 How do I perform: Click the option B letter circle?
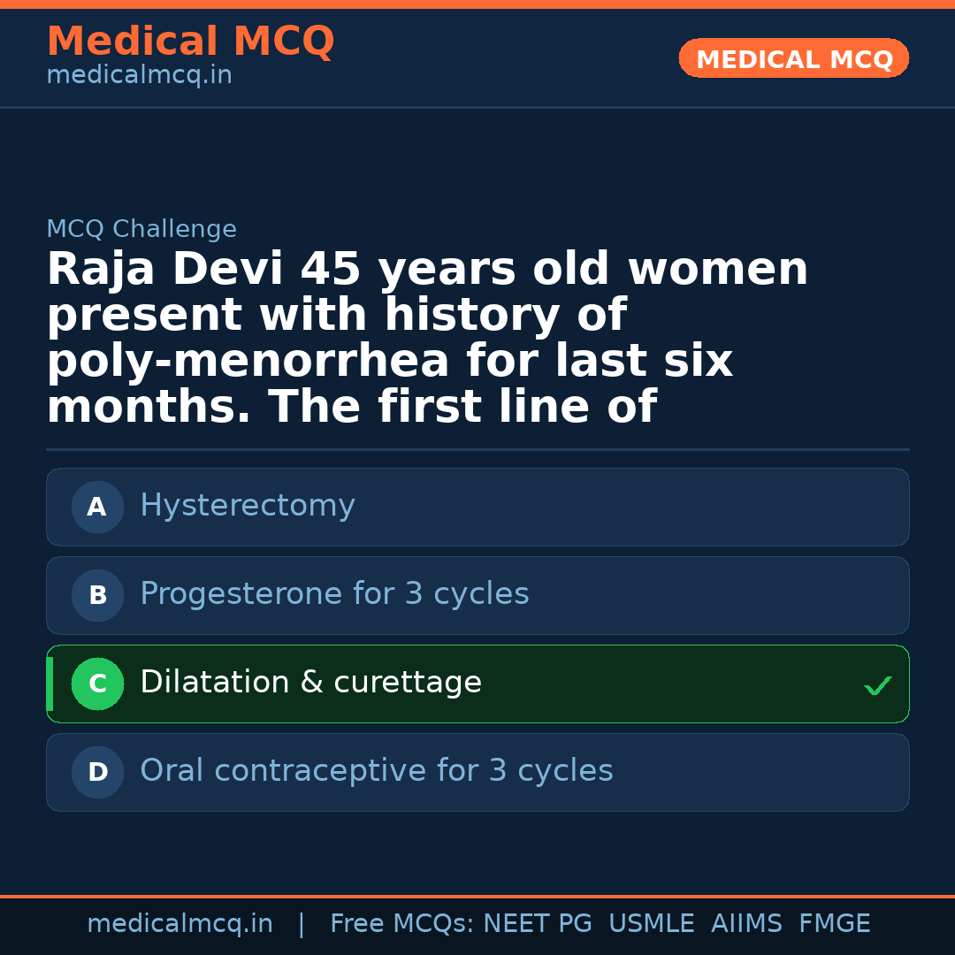click(97, 595)
